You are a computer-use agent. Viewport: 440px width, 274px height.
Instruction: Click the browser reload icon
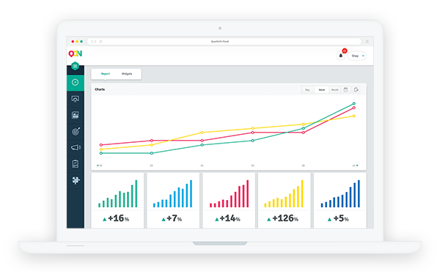pos(100,42)
